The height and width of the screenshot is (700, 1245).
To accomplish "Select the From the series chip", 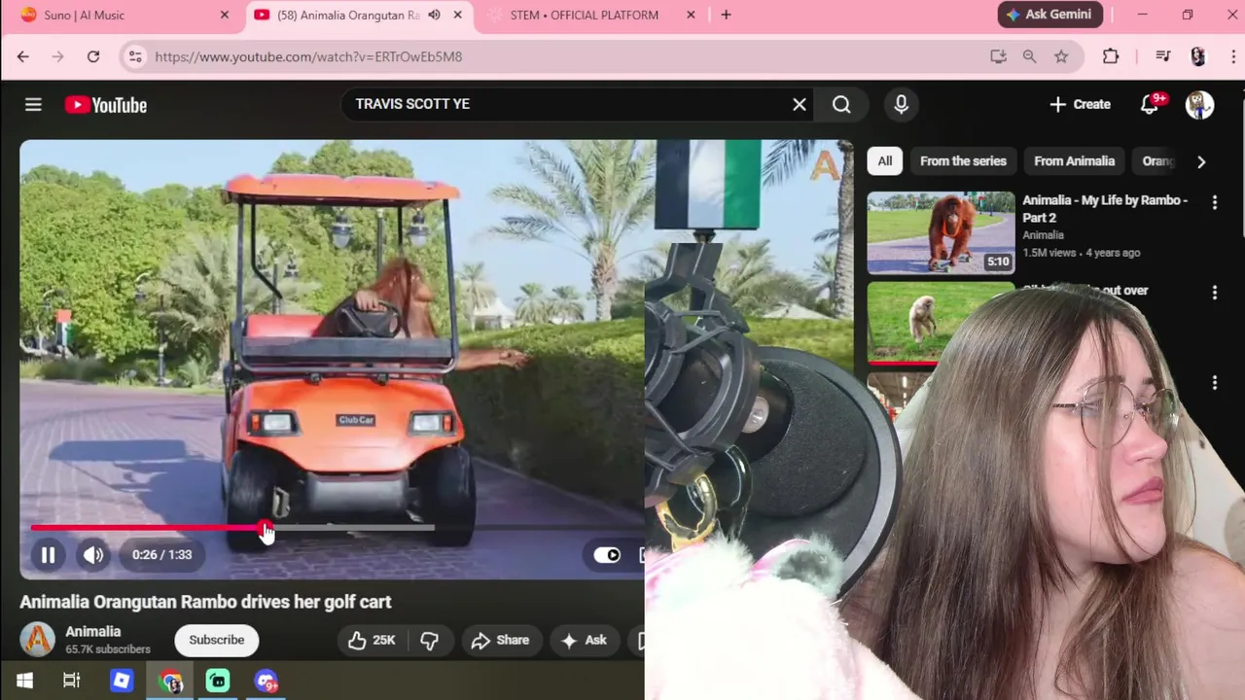I will pyautogui.click(x=963, y=160).
